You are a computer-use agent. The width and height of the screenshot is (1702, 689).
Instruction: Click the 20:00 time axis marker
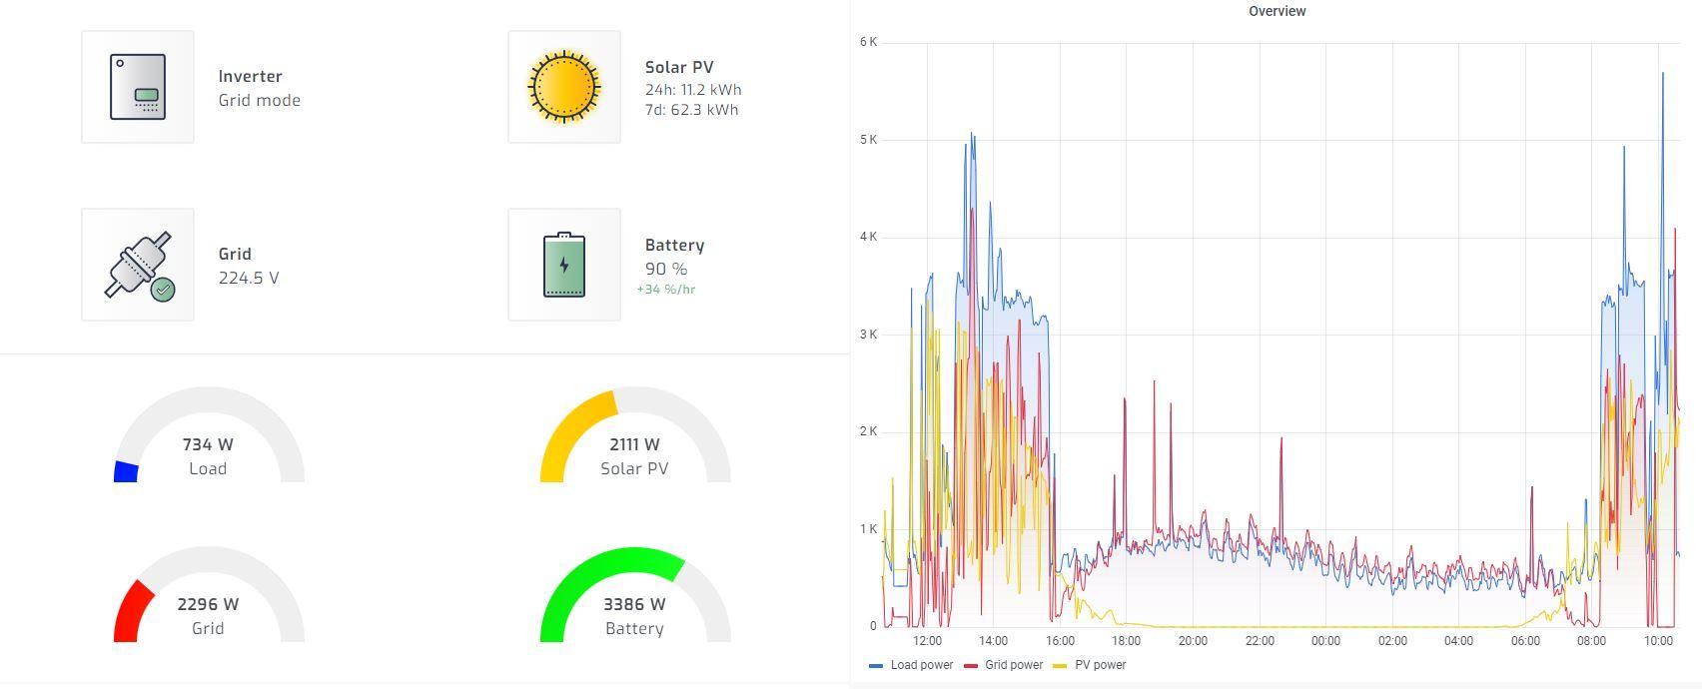coord(1193,641)
